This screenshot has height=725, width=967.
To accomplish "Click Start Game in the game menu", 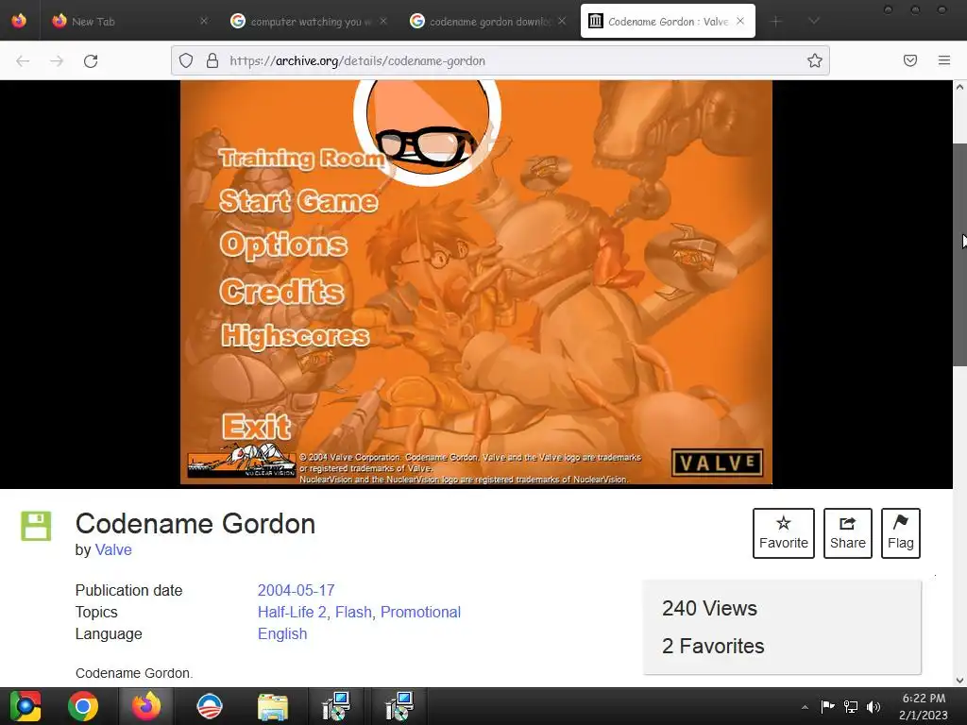I will (298, 202).
